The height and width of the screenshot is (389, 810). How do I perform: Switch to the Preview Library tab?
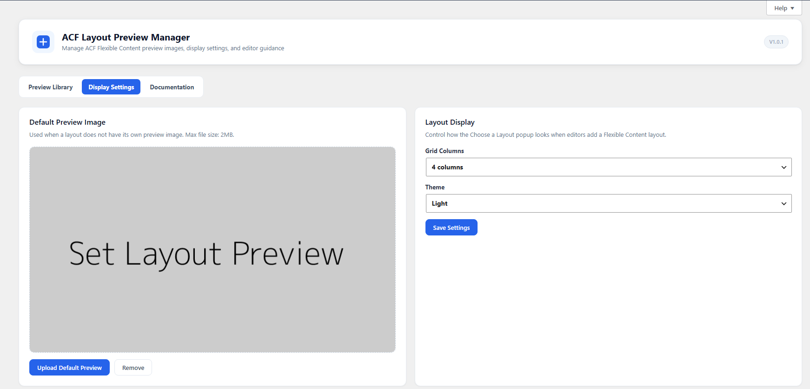click(x=51, y=87)
